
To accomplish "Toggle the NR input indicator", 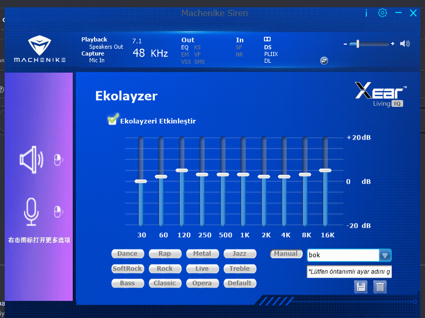I will [x=240, y=54].
